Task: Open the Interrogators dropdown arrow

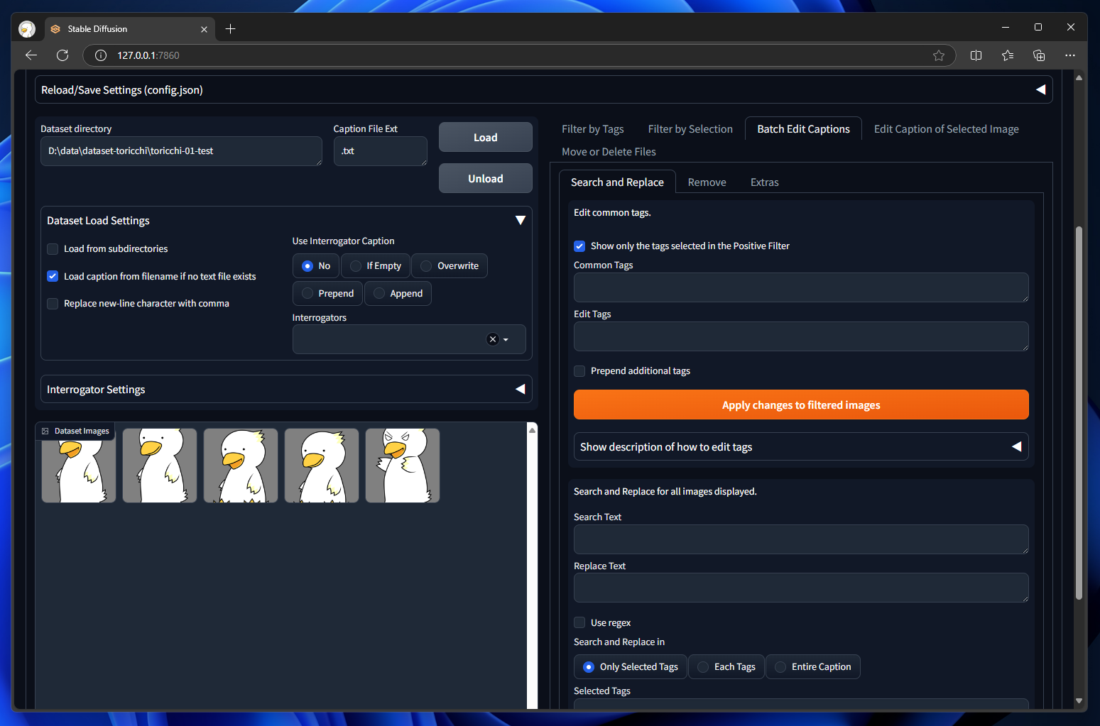Action: tap(506, 340)
